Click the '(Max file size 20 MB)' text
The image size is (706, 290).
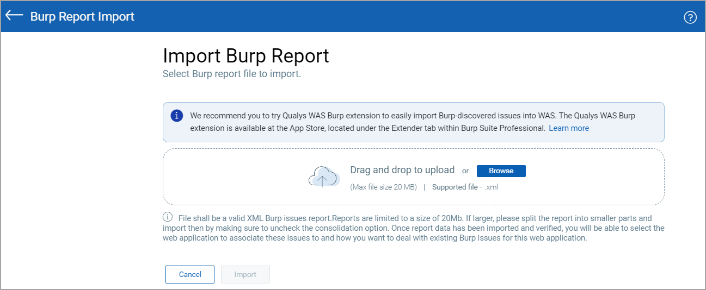click(x=383, y=187)
